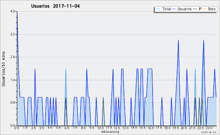Click the chart title Usuarios 2017-11-04

[55, 6]
